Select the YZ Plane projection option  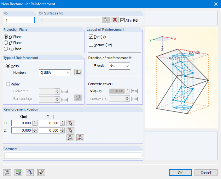[6, 43]
